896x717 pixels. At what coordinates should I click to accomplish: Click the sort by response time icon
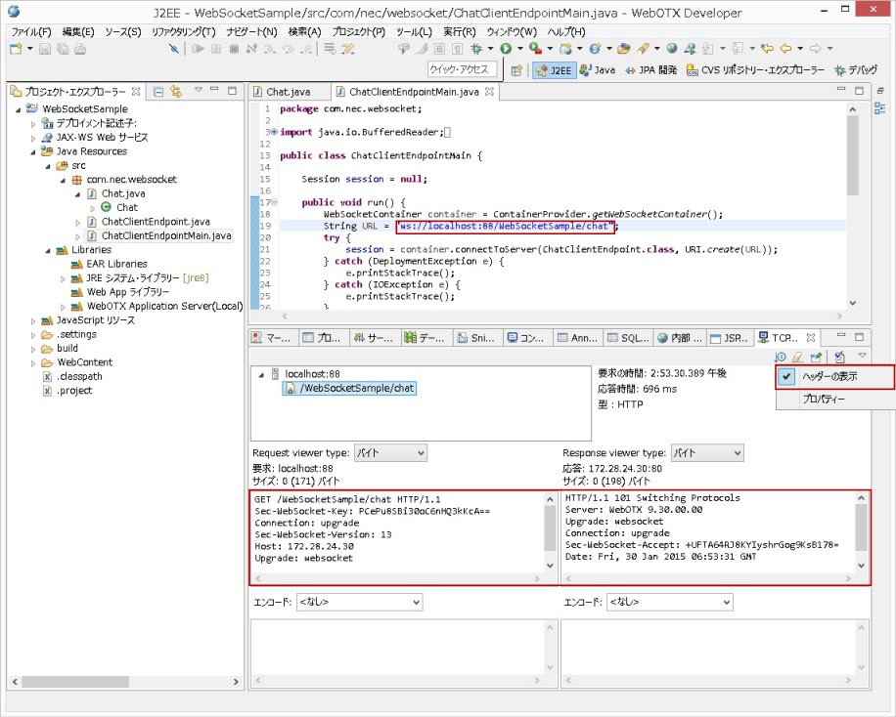781,358
